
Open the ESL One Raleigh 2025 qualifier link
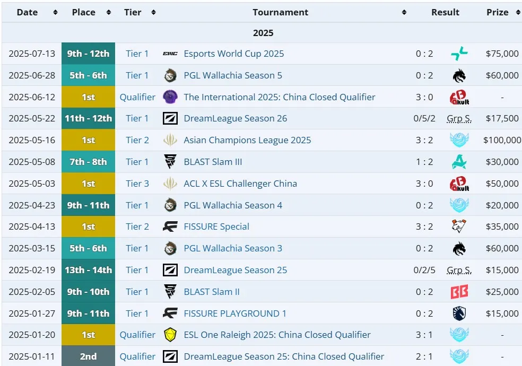[277, 335]
